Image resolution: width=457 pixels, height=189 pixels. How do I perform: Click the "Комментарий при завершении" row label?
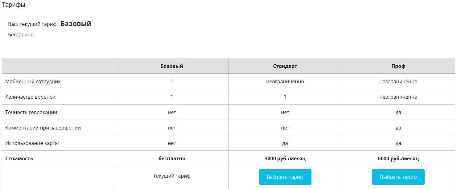click(43, 128)
